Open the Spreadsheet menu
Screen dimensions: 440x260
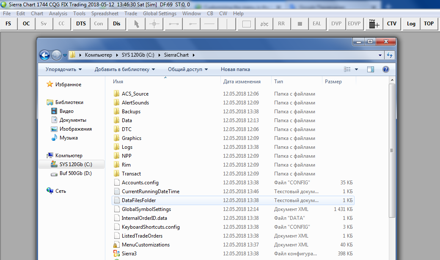tap(104, 14)
